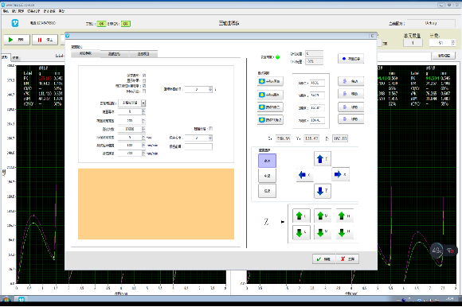Click the blue dot button at top right of dialog
The height and width of the screenshot is (307, 462).
coord(350,59)
